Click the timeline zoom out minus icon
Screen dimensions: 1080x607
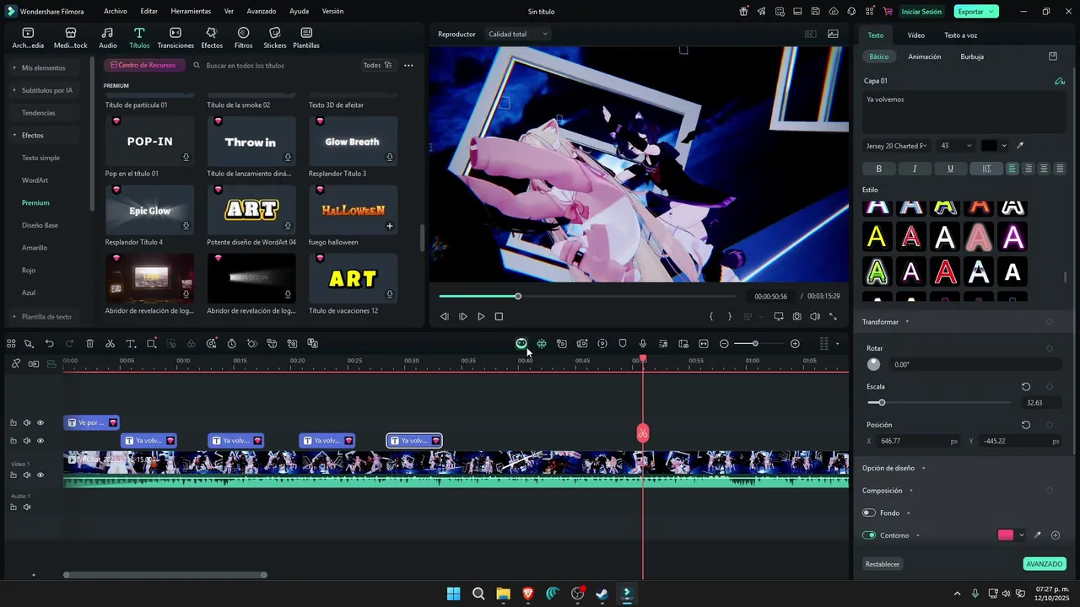pyautogui.click(x=724, y=344)
